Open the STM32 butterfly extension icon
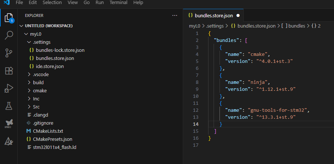The image size is (334, 164). (x=8, y=123)
